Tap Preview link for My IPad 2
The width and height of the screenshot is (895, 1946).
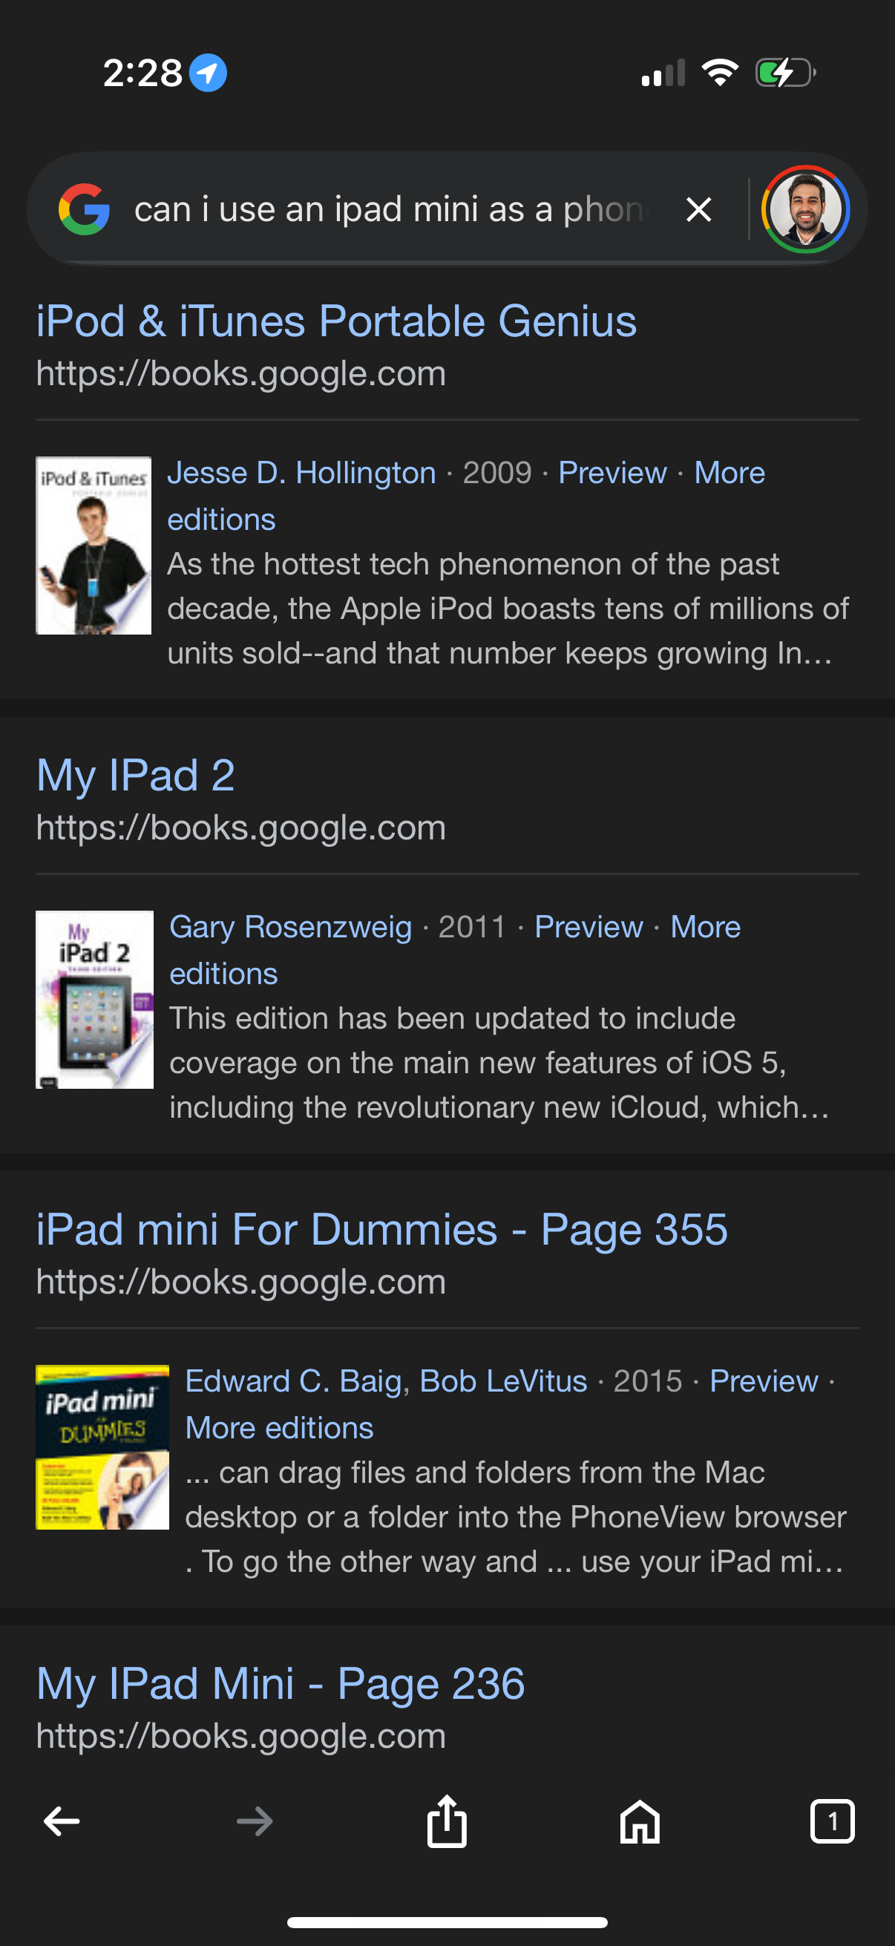[x=589, y=927]
